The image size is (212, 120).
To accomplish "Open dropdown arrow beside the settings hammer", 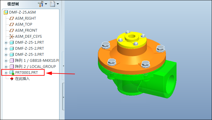I will 46,4.
